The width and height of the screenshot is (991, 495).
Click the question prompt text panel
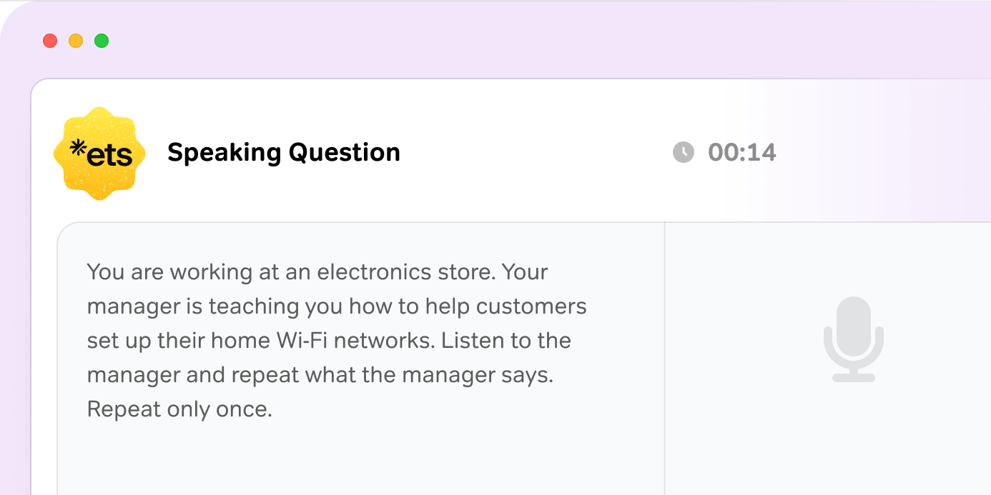(x=336, y=339)
